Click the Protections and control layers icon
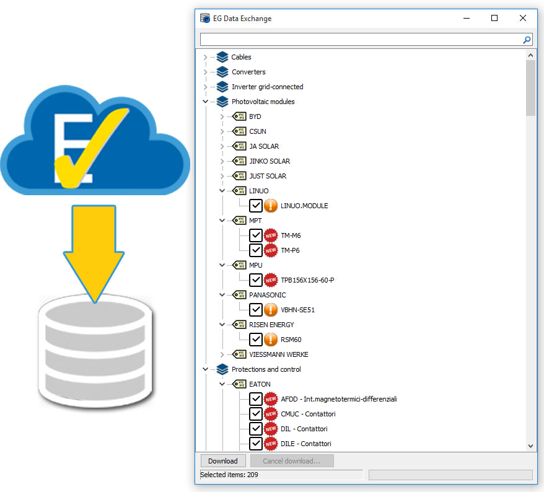Image resolution: width=544 pixels, height=492 pixels. pos(222,369)
